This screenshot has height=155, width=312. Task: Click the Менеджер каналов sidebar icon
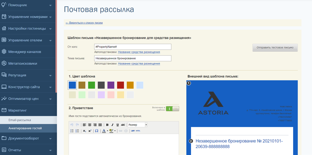pos(4,51)
